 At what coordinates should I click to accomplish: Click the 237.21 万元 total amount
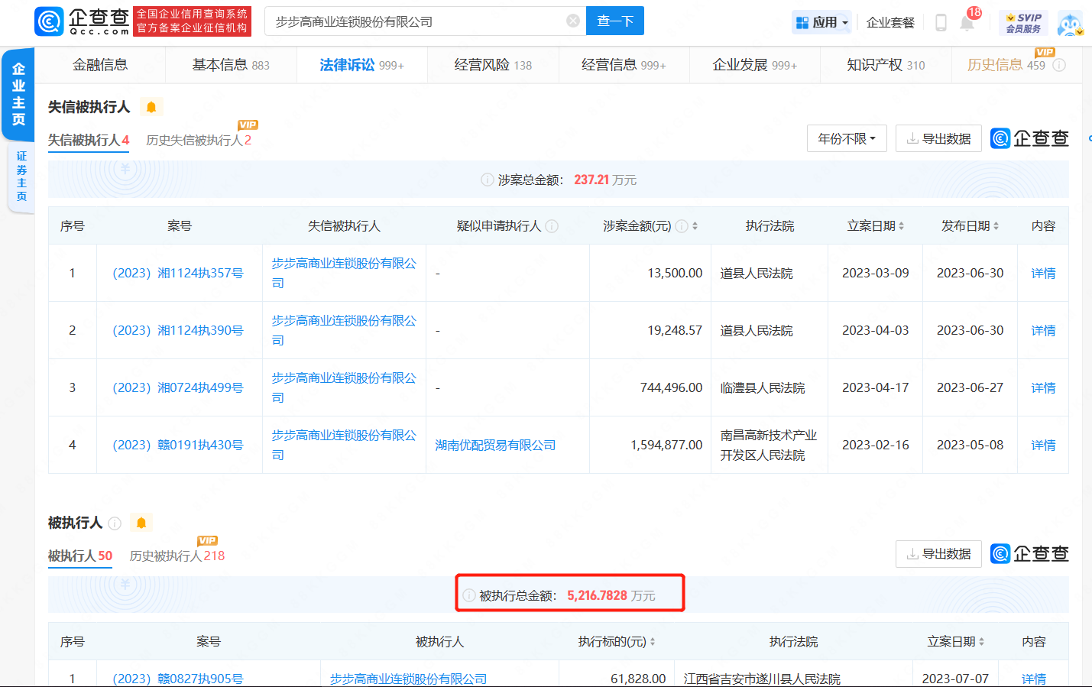(605, 180)
